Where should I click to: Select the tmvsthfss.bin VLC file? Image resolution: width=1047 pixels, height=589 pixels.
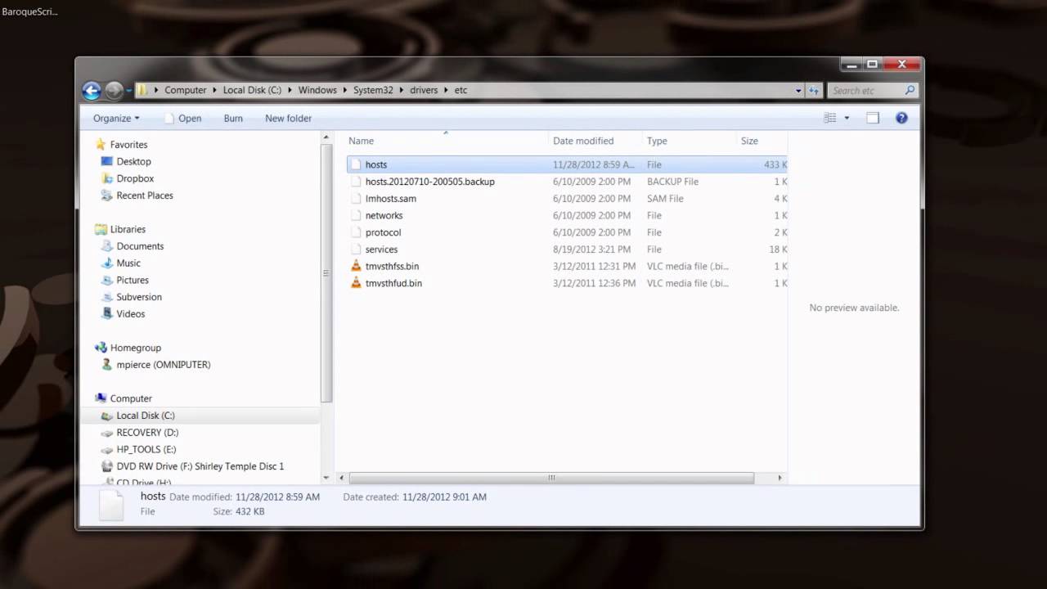(393, 266)
